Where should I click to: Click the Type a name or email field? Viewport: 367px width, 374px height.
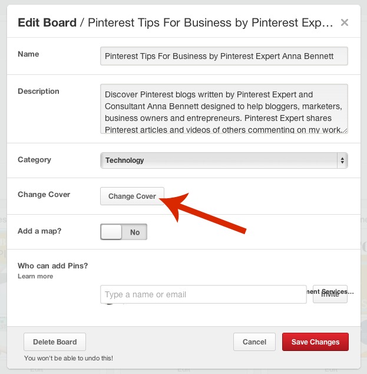click(203, 294)
